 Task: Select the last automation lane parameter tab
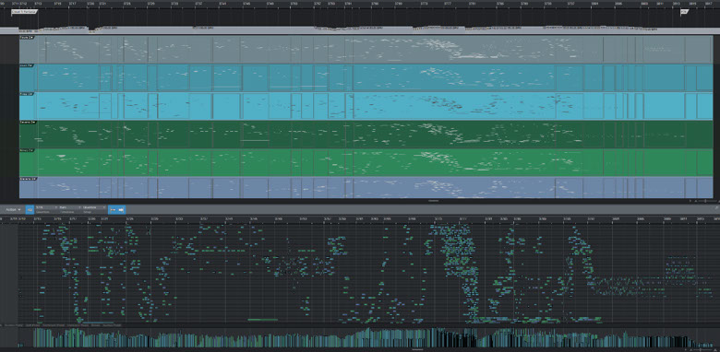[112, 325]
